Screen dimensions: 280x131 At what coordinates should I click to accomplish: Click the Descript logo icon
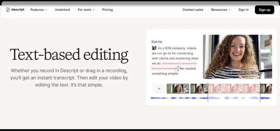coord(8,10)
